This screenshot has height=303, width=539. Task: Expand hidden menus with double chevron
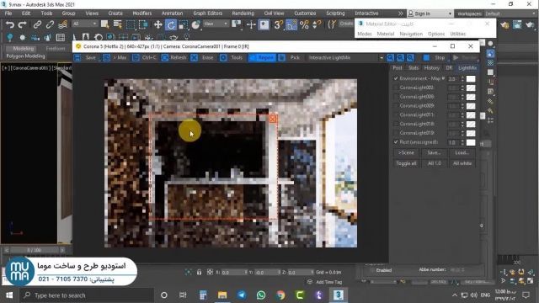[401, 13]
